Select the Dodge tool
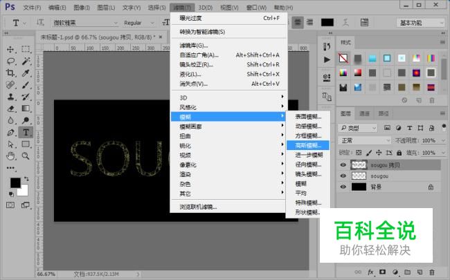 26,120
